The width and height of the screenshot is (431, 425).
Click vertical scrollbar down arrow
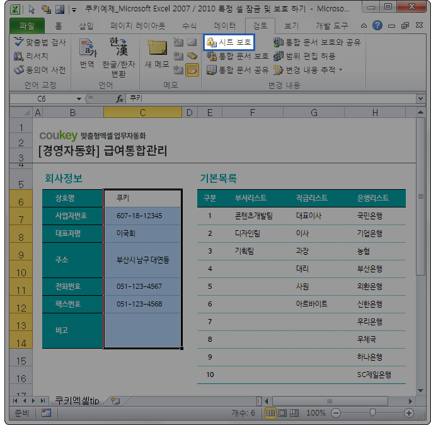click(x=420, y=390)
